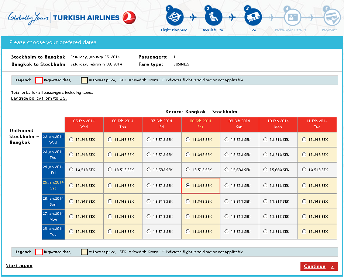Open the Baggage policy from/to U.S. link
Viewport: 344px width, 277px height.
click(x=39, y=99)
